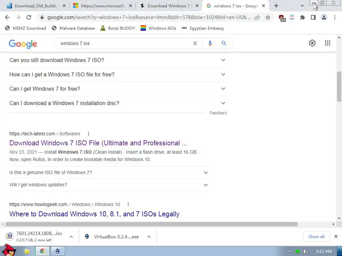342x256 pixels.
Task: Open the volume speaker tray icon
Action: pos(305,251)
